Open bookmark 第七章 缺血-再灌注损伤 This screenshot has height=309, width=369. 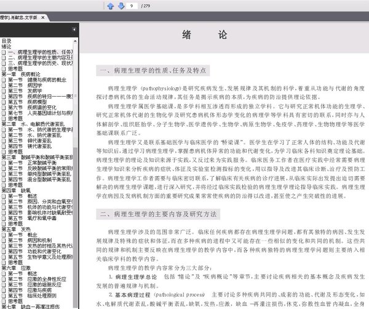(x=31, y=307)
